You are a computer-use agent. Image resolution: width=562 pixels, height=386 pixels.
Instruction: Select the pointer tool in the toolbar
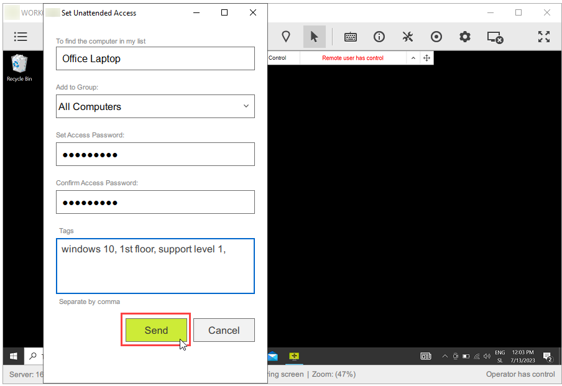[315, 37]
